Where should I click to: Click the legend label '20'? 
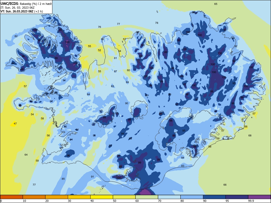tap(47, 201)
